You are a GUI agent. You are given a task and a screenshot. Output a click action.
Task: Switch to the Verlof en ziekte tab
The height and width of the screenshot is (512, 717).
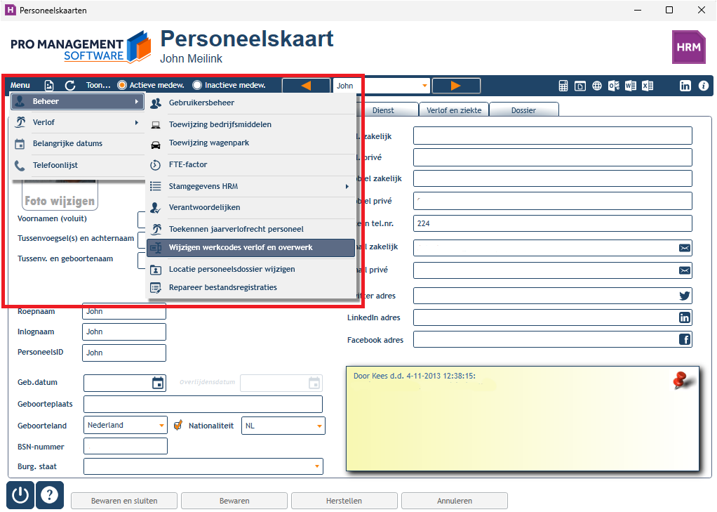tap(454, 110)
